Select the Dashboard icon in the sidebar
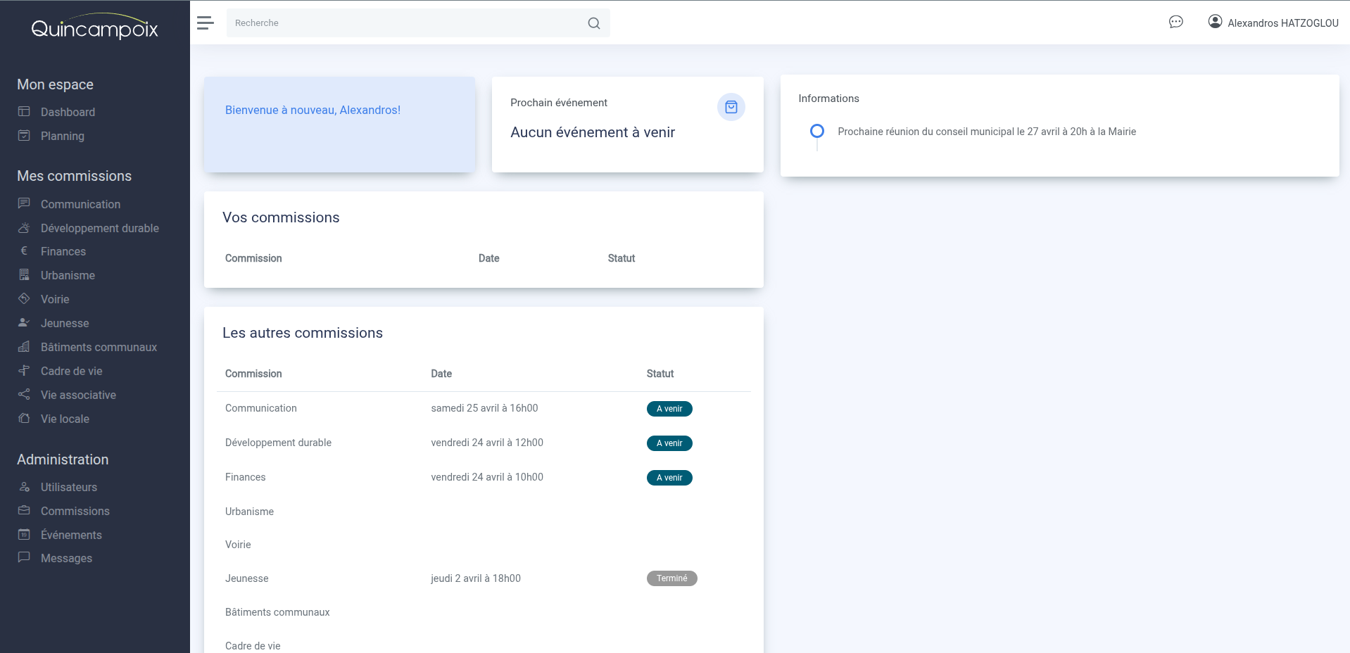1350x653 pixels. 24,112
